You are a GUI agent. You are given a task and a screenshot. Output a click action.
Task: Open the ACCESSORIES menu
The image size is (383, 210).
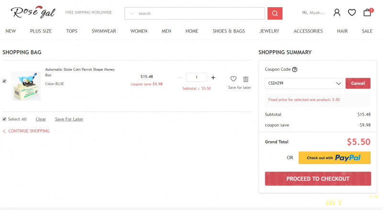(x=308, y=31)
